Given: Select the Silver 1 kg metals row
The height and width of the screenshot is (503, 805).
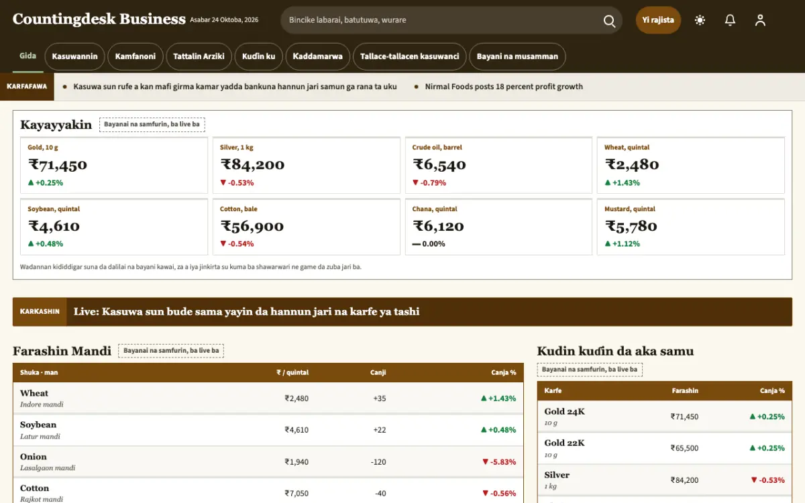Looking at the screenshot, I should (x=665, y=480).
